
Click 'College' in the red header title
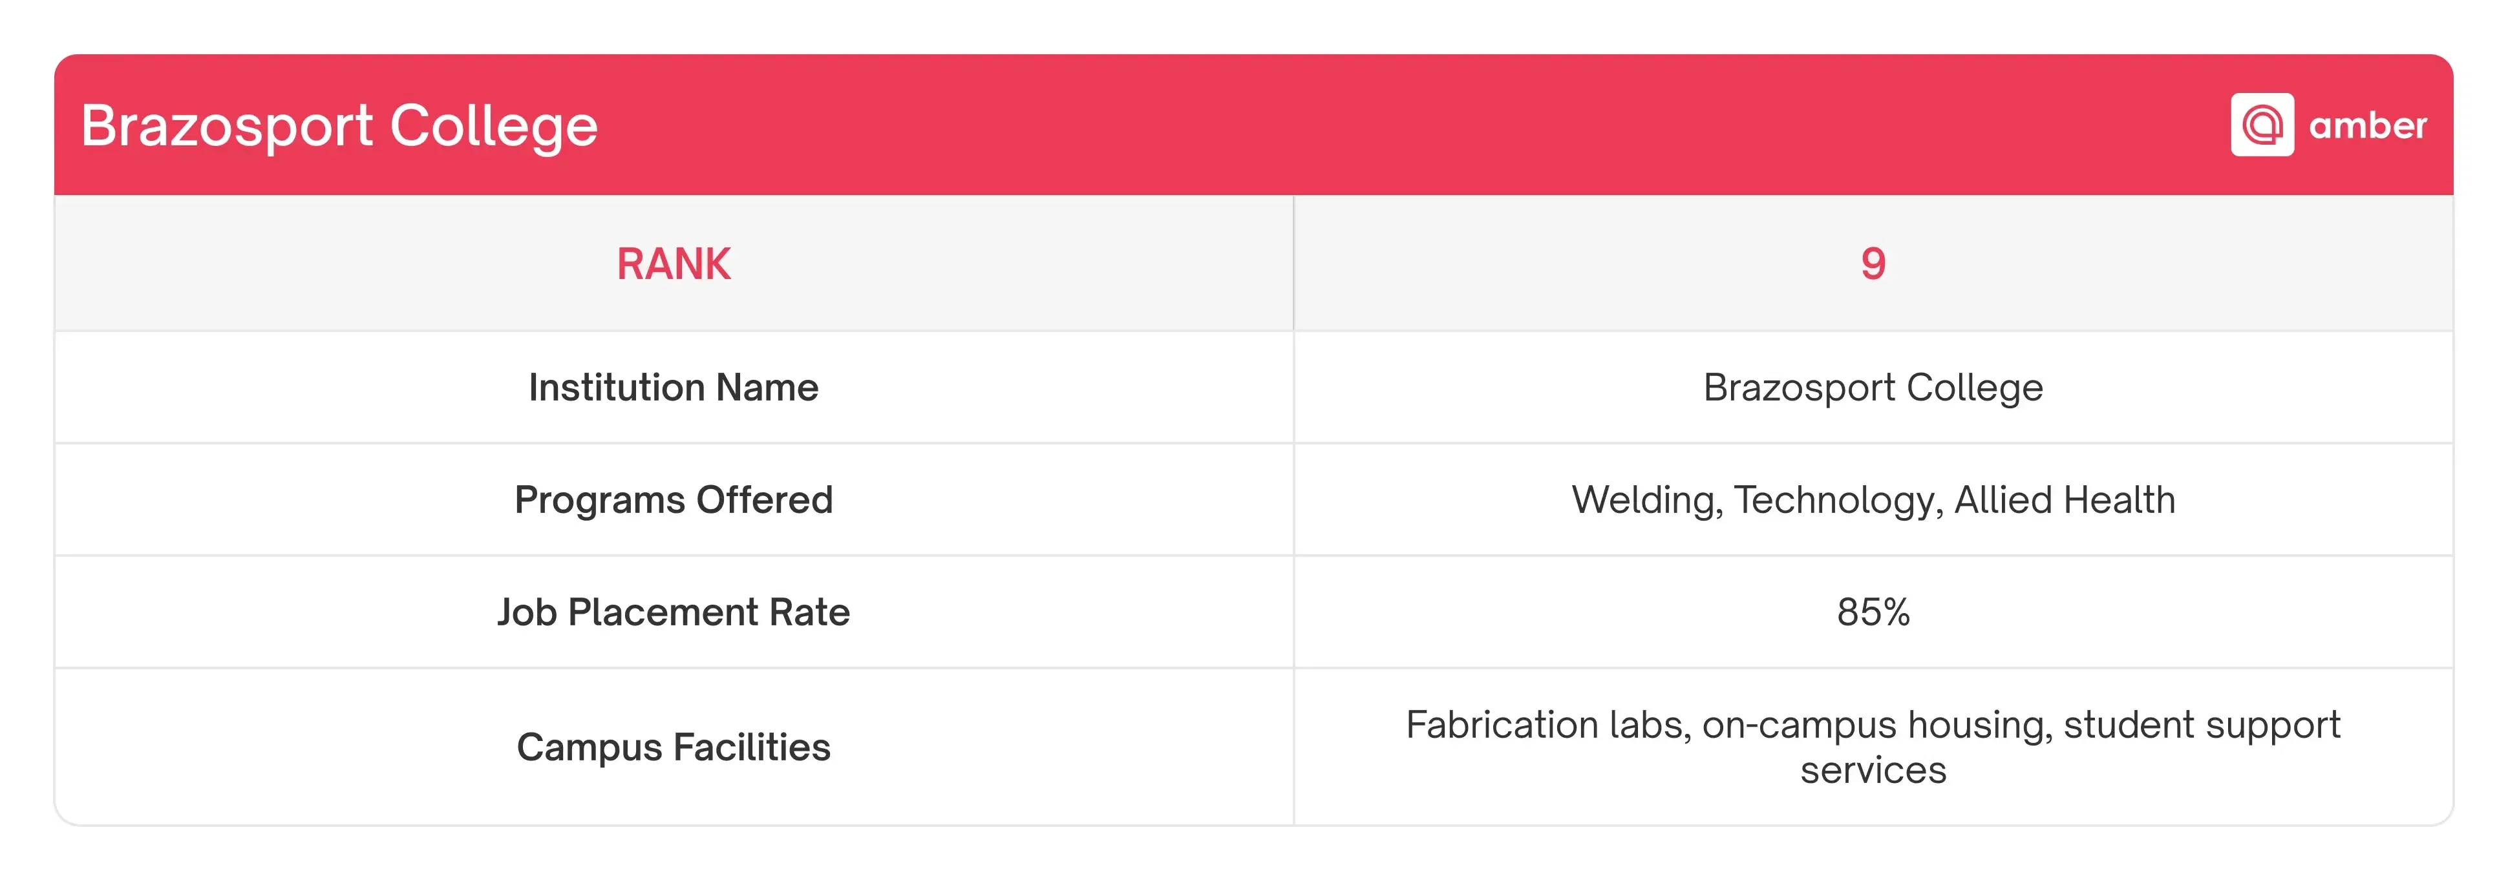click(x=494, y=127)
